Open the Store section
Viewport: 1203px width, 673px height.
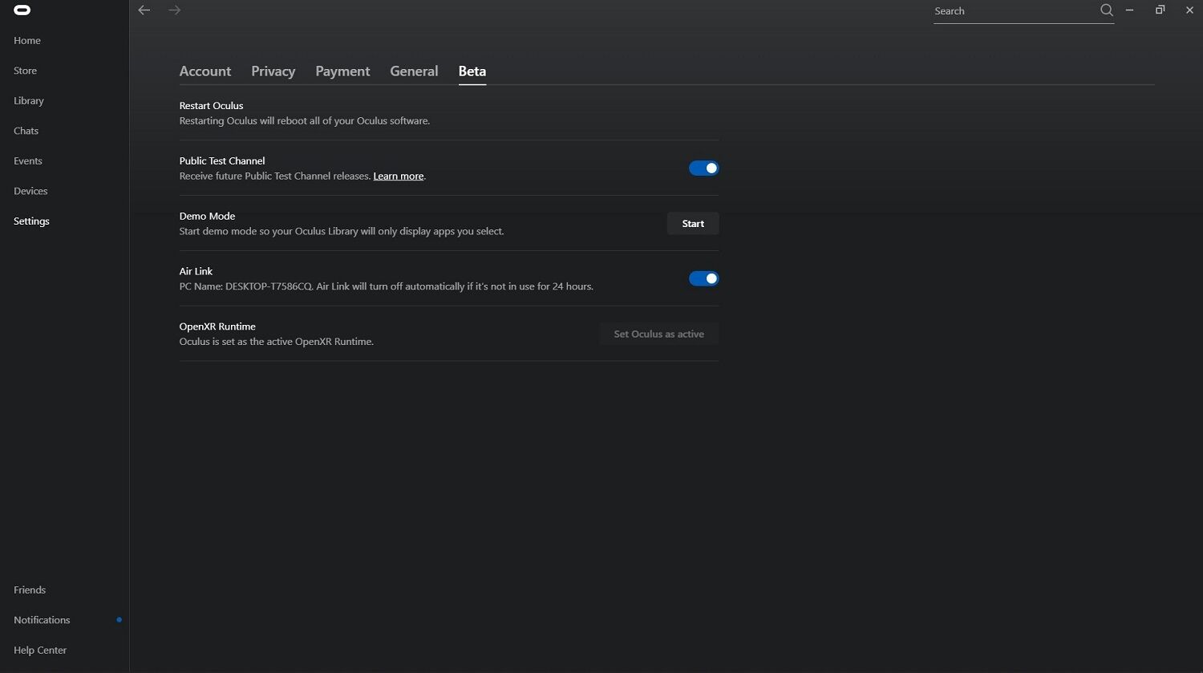pos(25,71)
